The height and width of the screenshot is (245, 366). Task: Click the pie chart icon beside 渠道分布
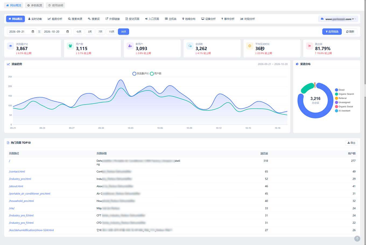point(297,64)
